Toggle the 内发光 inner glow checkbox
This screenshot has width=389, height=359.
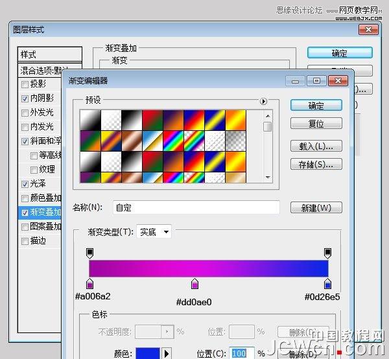pos(25,127)
